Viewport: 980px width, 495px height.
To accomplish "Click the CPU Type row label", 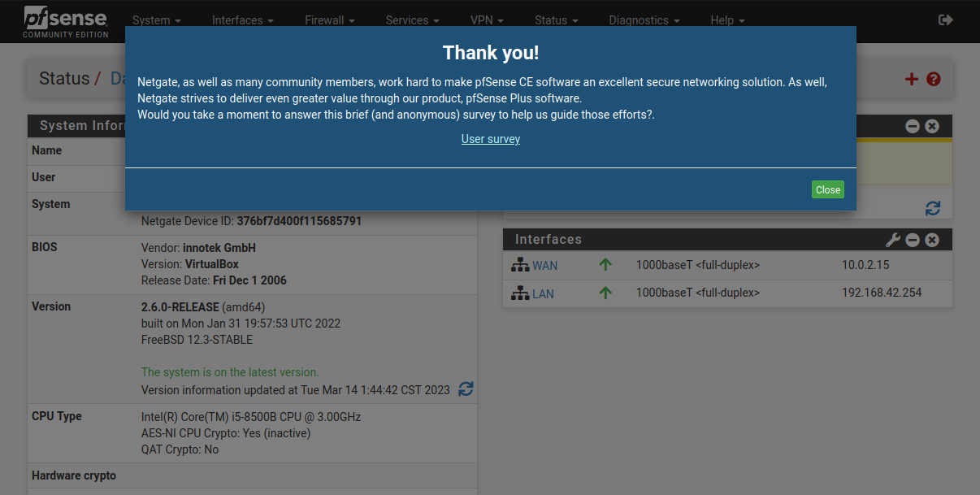I will pyautogui.click(x=57, y=416).
